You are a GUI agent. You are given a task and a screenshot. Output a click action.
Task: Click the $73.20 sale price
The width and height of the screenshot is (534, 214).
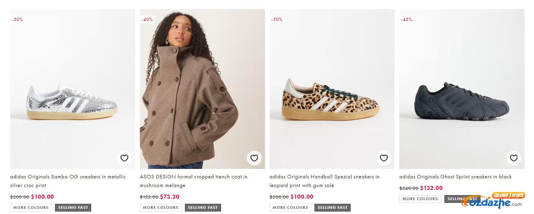click(170, 197)
